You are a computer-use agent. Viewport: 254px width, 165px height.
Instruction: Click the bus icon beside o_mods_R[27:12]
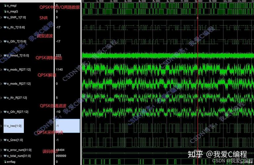point(5,83)
